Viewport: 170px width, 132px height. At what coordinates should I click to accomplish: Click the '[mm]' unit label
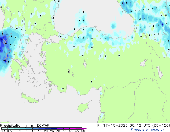pos(29,126)
